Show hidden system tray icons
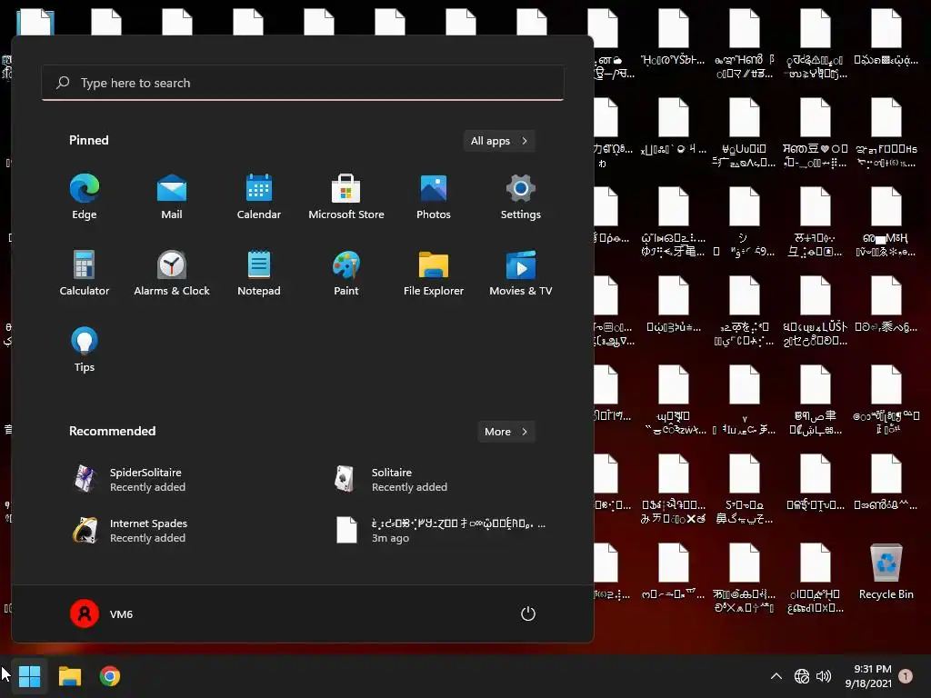This screenshot has width=931, height=698. (x=776, y=676)
